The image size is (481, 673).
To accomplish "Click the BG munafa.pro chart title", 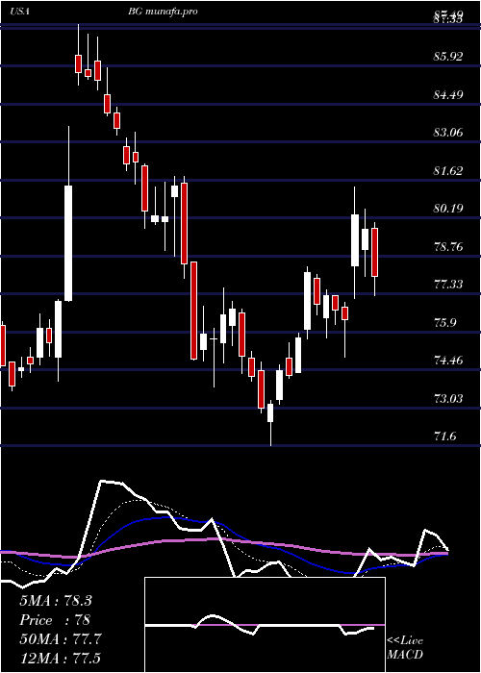I will (163, 12).
